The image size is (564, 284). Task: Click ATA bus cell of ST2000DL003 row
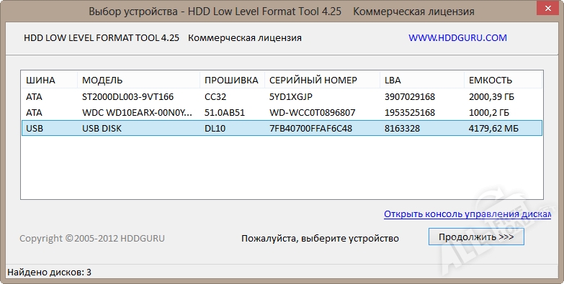pos(34,97)
